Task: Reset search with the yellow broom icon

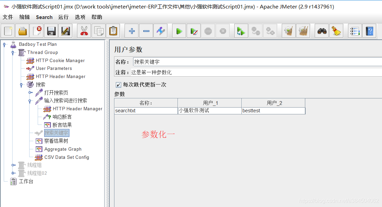Action: point(336,31)
